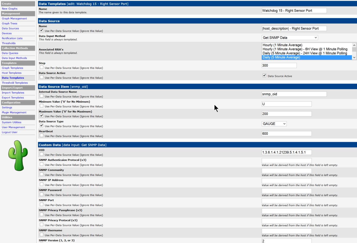The image size is (357, 243).
Task: Click the SNMP Community input field
Action: point(287,171)
